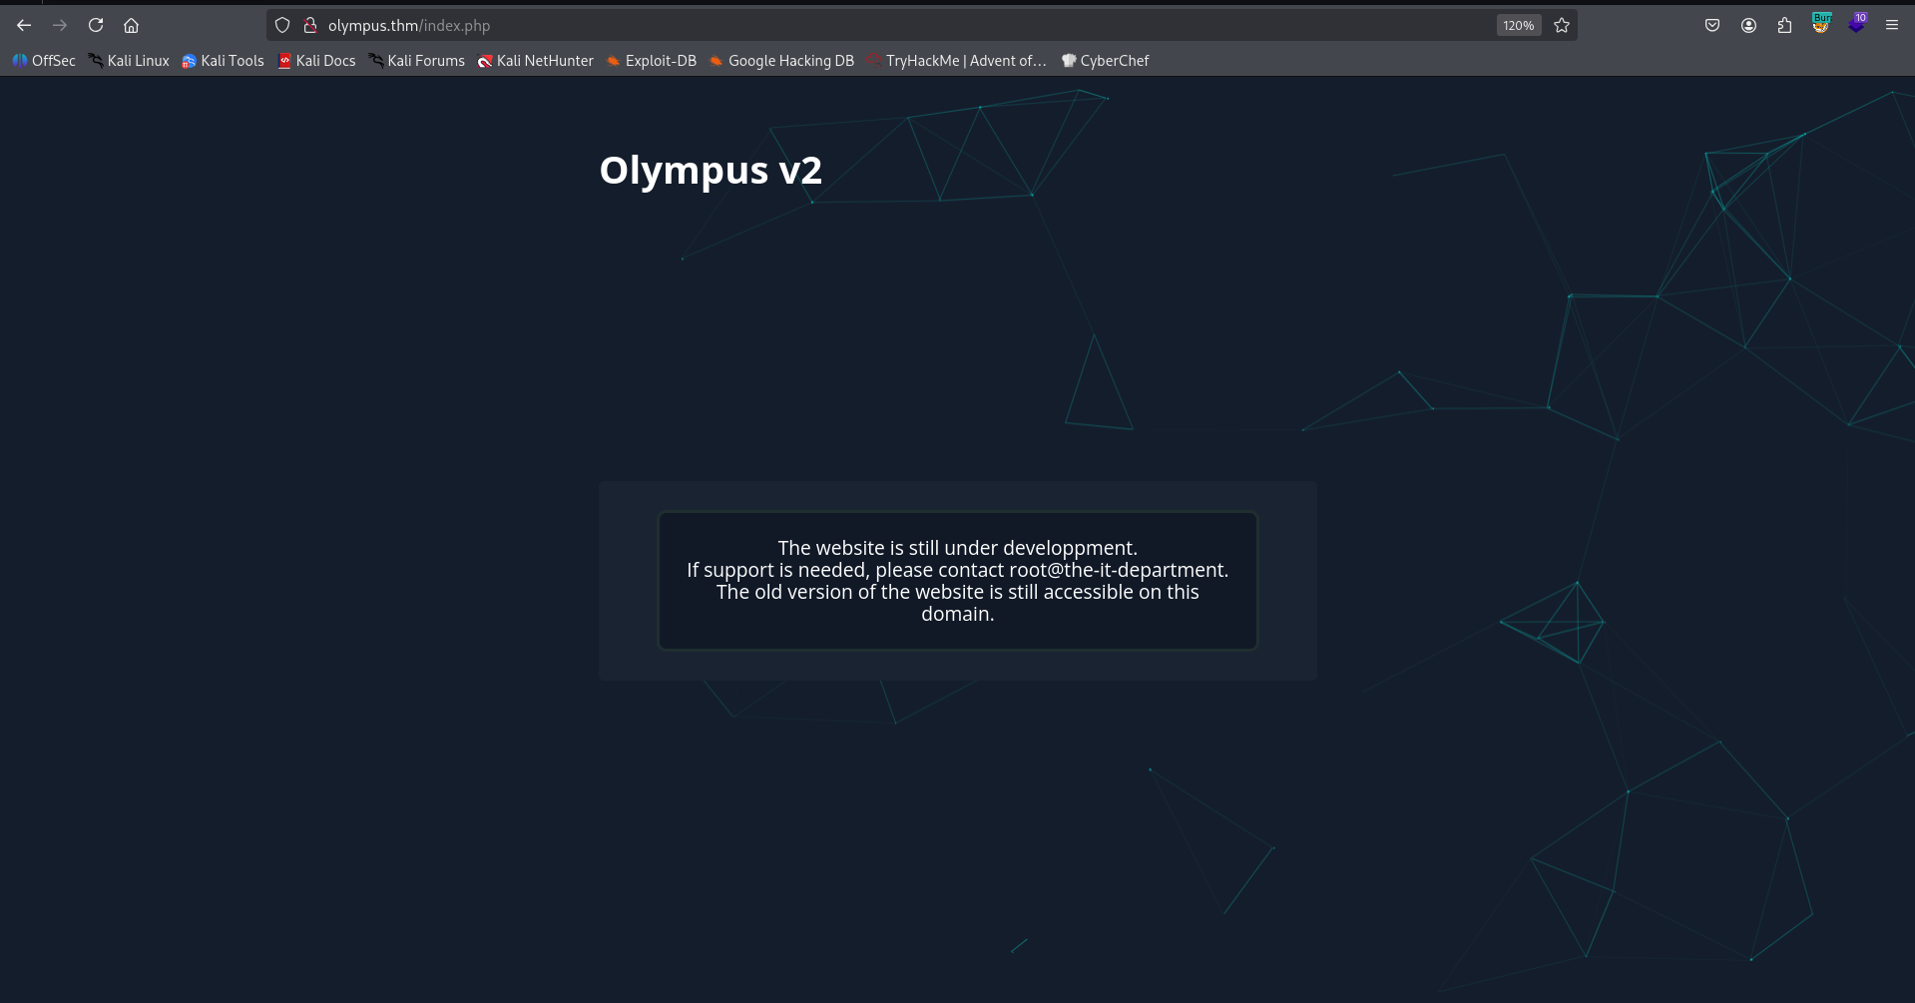Open the Google Hacking DB bookmark

[781, 61]
